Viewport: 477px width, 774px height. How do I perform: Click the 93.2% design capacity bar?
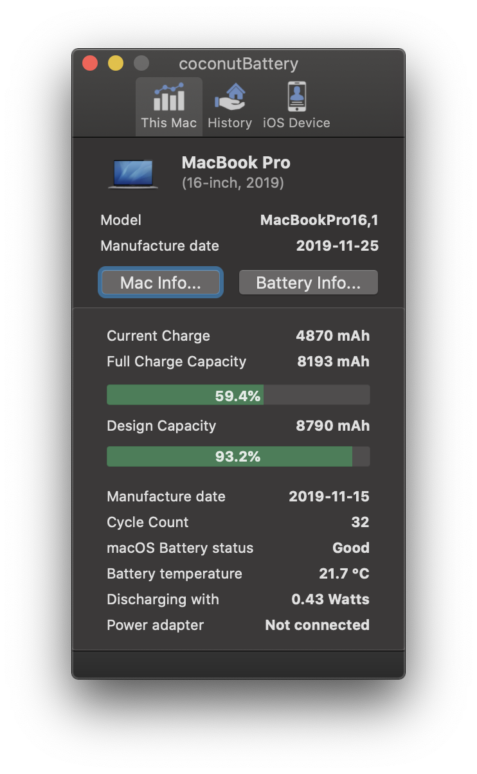point(238,456)
